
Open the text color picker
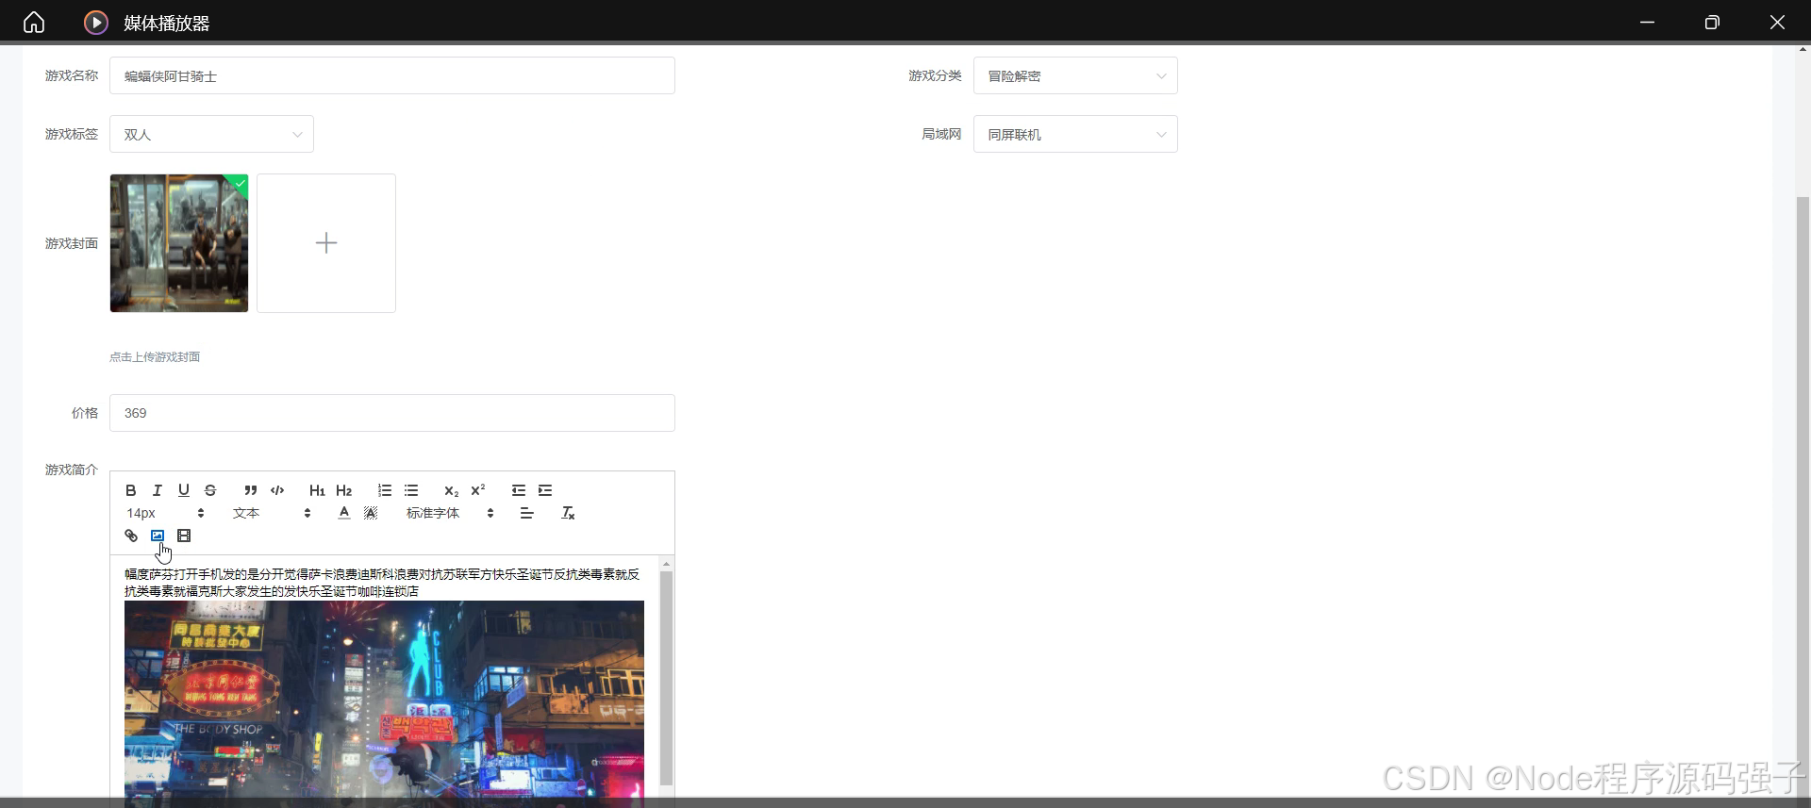344,513
